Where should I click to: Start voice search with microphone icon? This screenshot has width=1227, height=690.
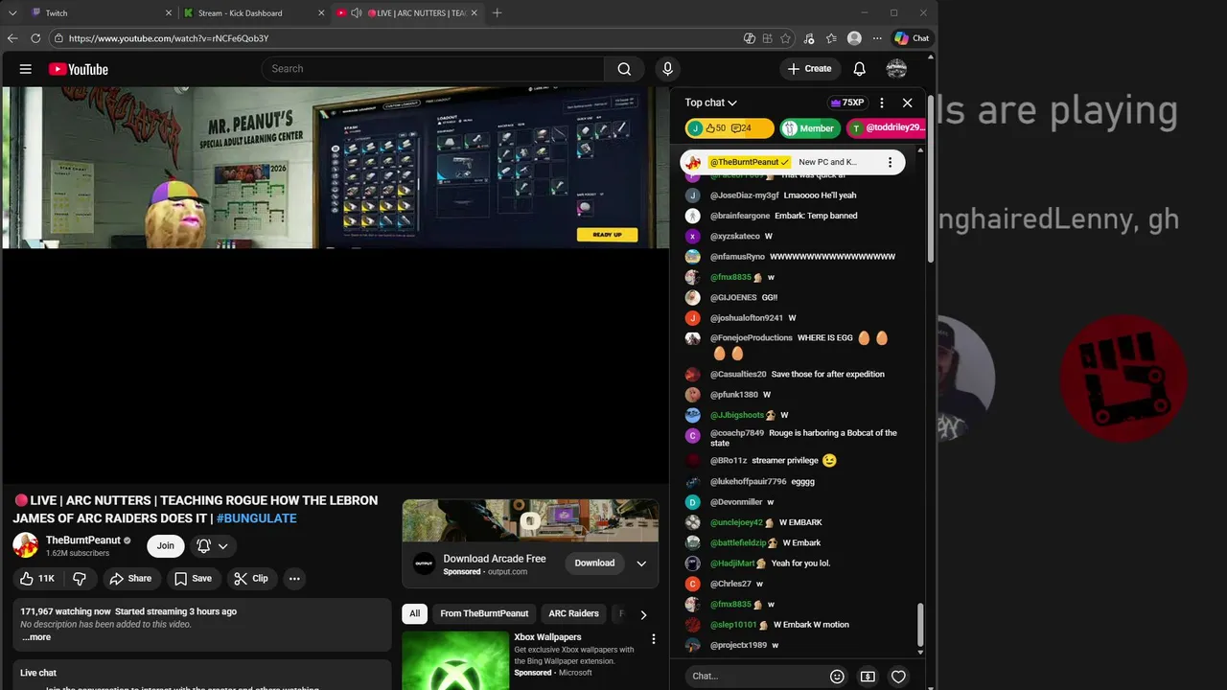[668, 69]
